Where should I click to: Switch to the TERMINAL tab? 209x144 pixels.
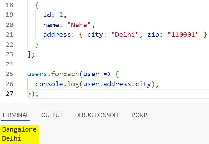16,115
